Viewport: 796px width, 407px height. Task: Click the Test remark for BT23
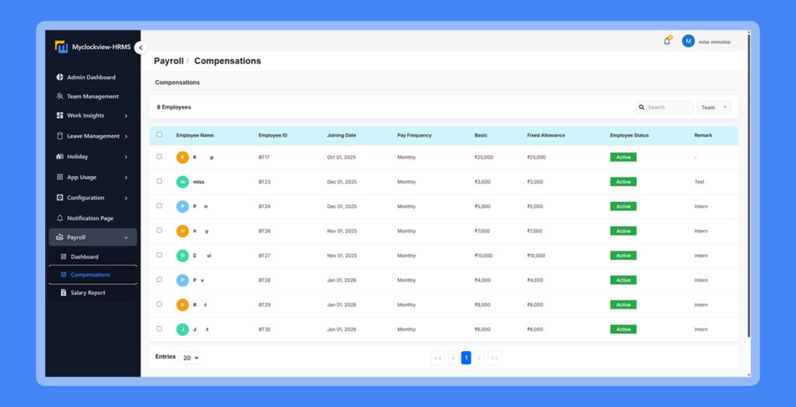pos(699,182)
